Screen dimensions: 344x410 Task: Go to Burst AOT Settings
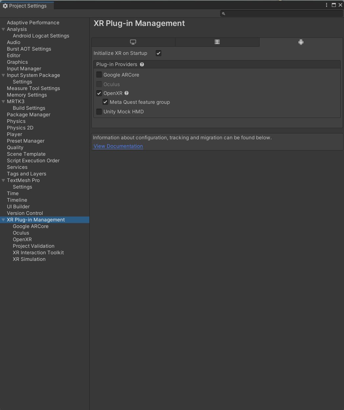coord(29,49)
